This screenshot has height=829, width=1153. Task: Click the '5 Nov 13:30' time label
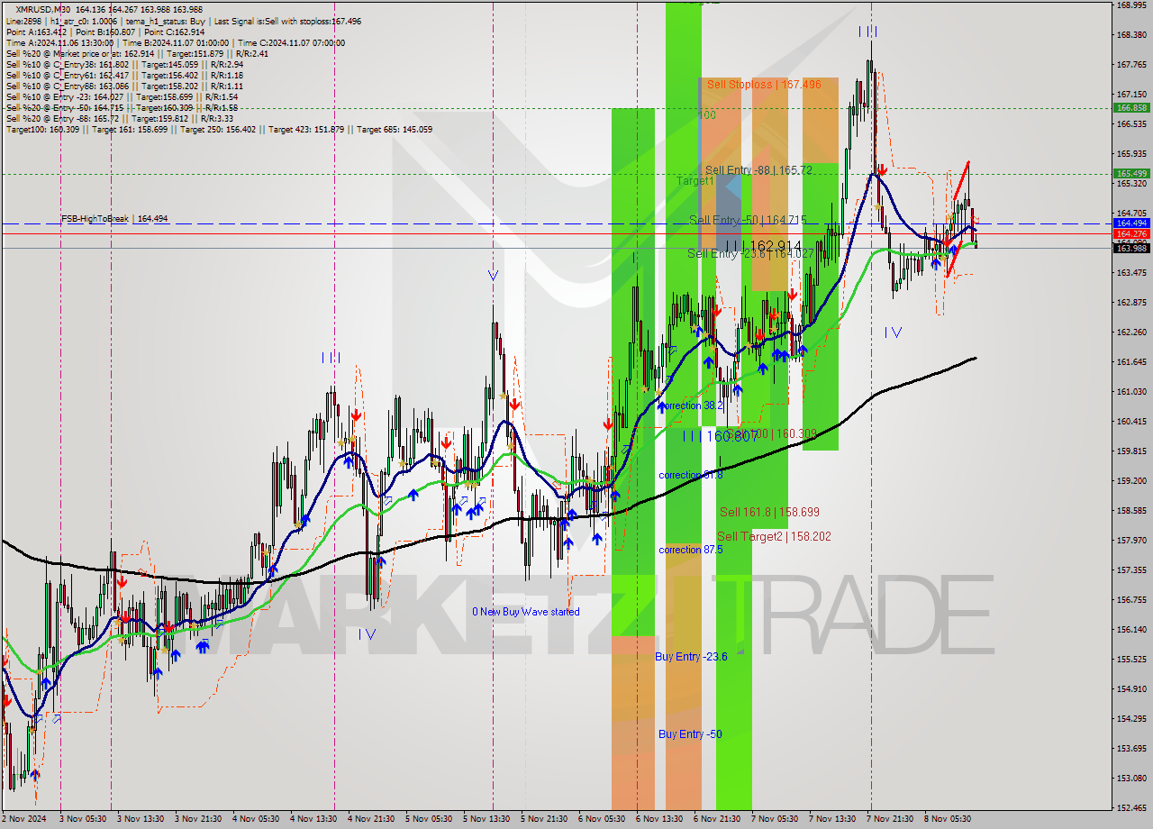coord(486,819)
